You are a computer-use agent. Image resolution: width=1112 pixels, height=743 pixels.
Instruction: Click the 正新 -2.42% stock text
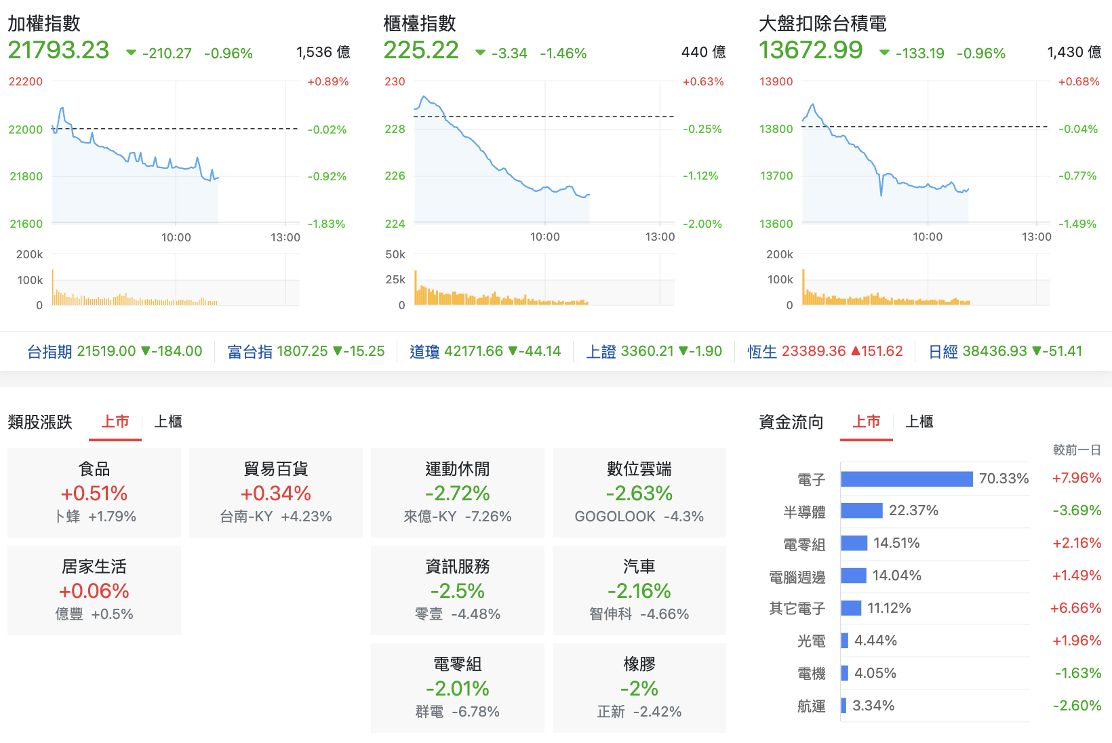639,712
